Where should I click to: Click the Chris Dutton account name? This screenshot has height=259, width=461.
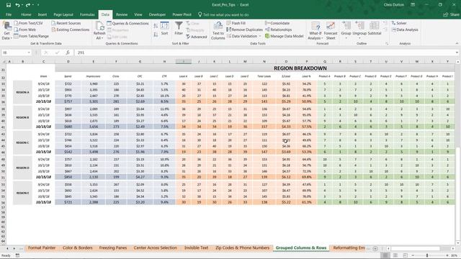tap(394, 5)
